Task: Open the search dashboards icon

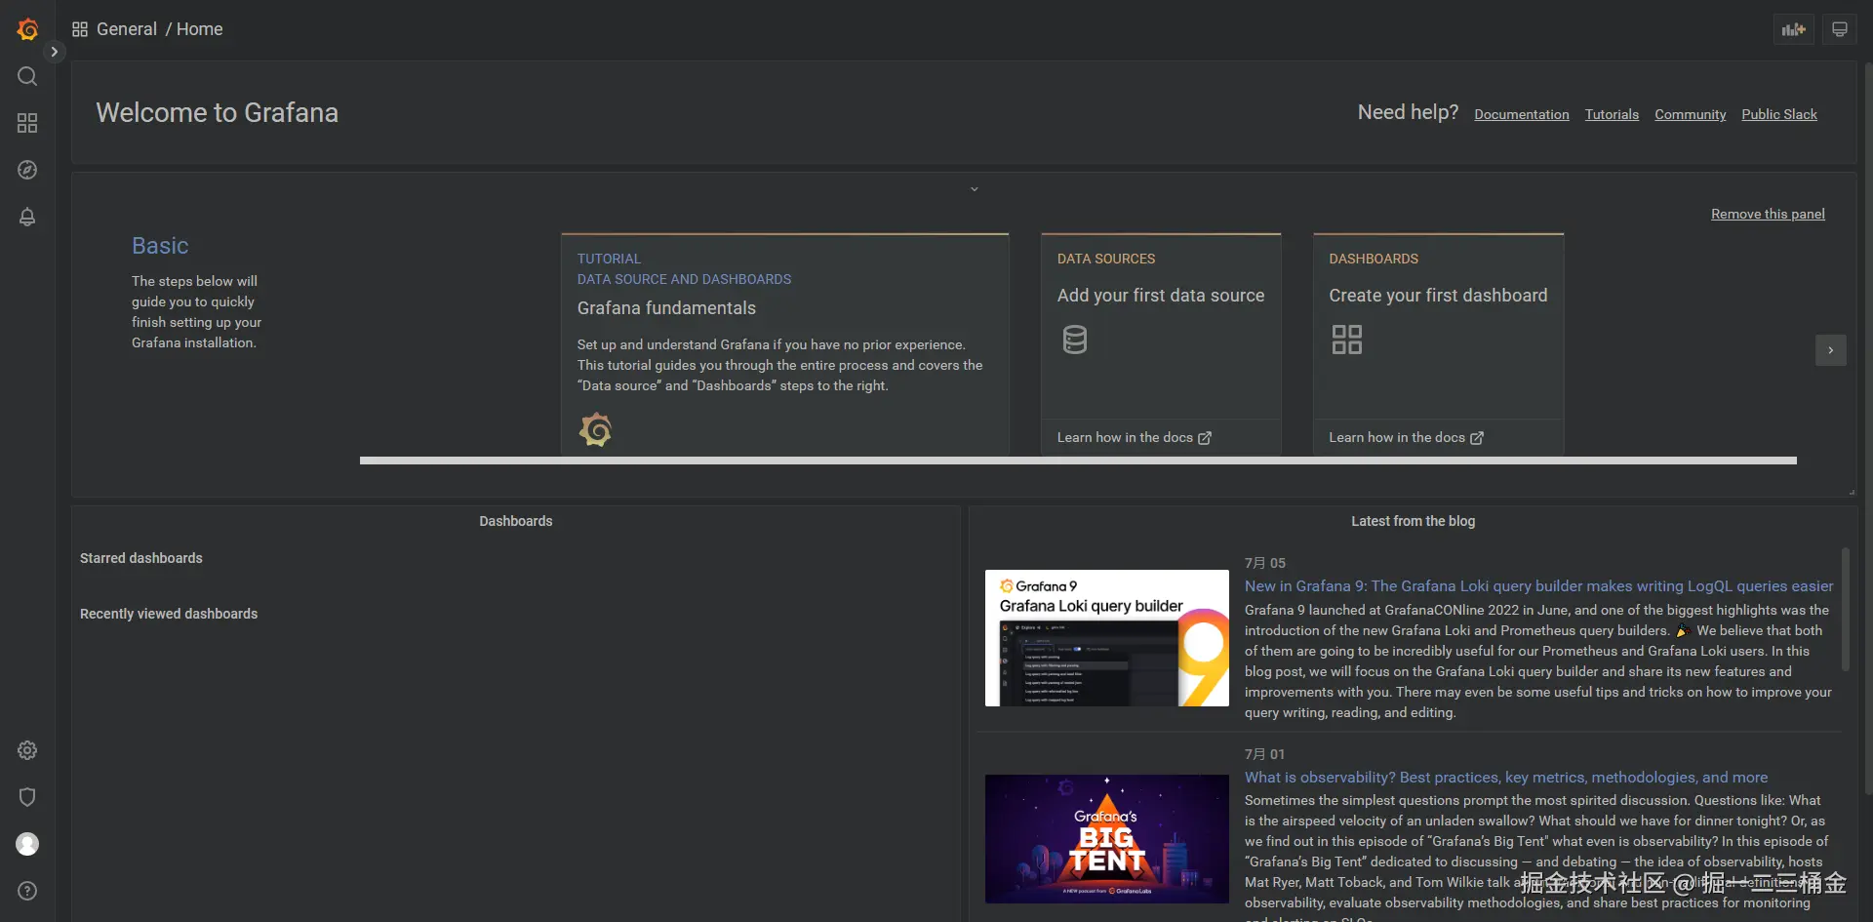Action: tap(27, 76)
